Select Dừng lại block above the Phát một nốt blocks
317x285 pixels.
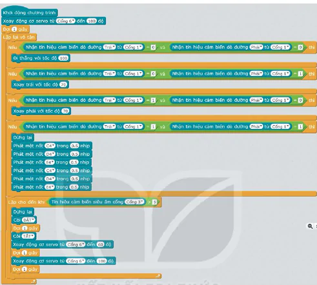tap(23, 137)
